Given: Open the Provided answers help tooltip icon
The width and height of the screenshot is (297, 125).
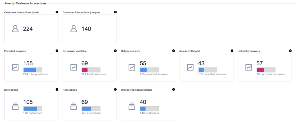Looking at the screenshot, I should [x=57, y=51].
